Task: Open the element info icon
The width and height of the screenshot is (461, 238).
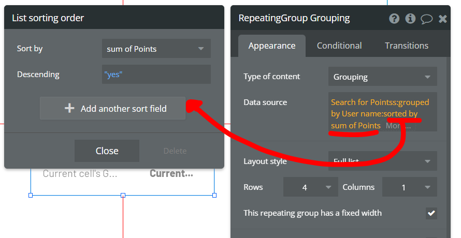Action: pos(410,19)
